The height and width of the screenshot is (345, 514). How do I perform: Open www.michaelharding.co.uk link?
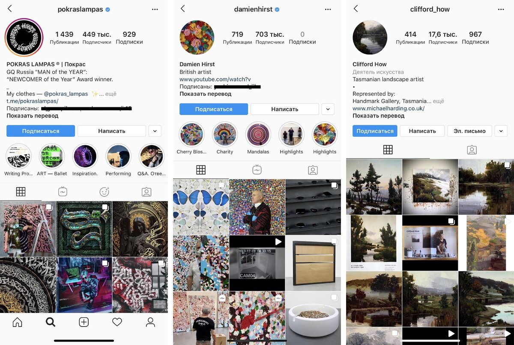pos(388,109)
